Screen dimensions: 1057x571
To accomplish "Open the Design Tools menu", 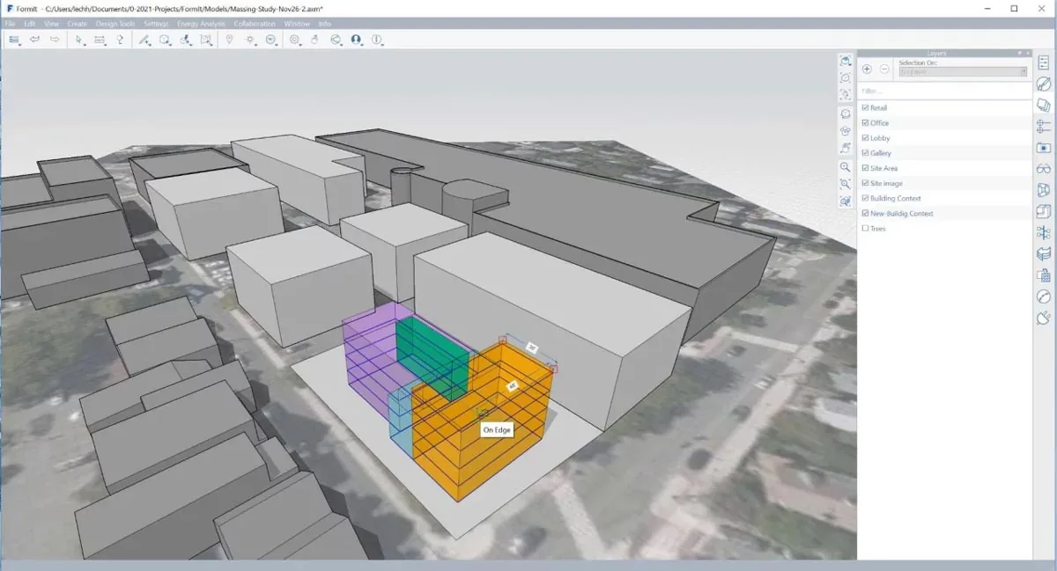I will pos(115,24).
